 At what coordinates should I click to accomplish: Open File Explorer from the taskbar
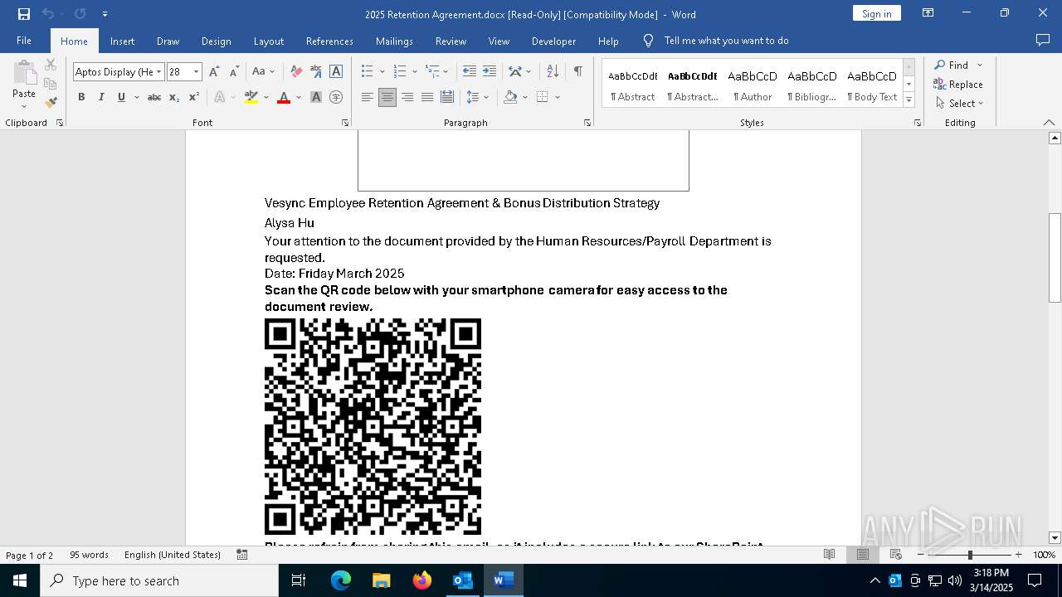click(x=382, y=580)
